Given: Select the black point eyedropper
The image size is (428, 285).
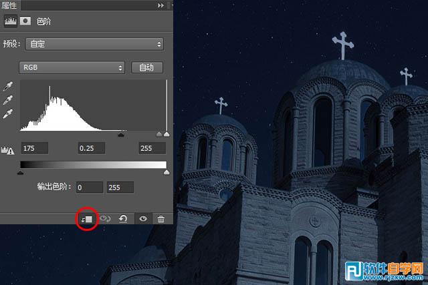Looking at the screenshot, I should [7, 86].
